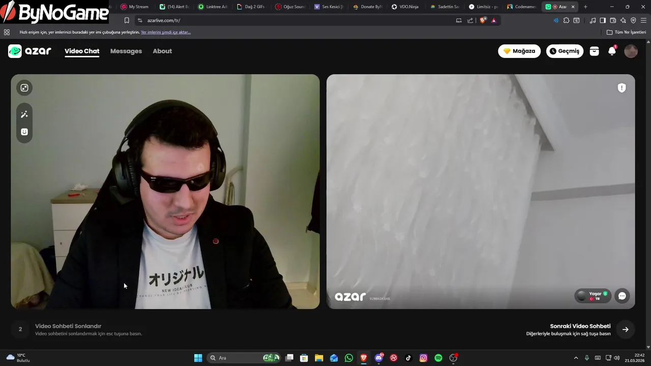Open the magic wand effects tool
The image size is (651, 366).
24,114
